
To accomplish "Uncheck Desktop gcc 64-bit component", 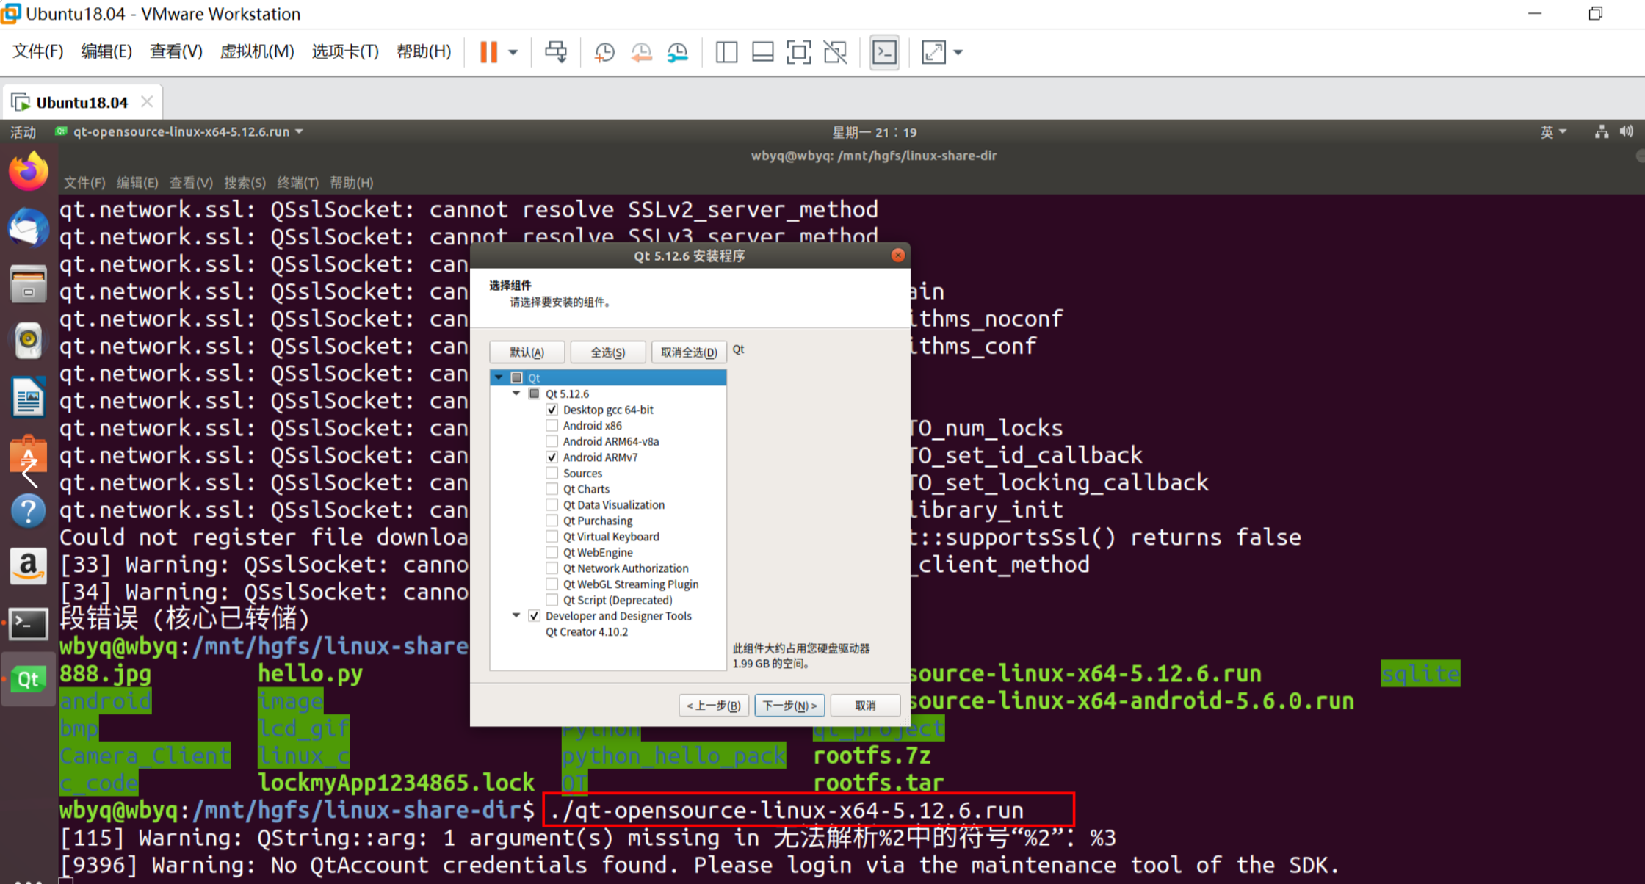I will click(552, 410).
